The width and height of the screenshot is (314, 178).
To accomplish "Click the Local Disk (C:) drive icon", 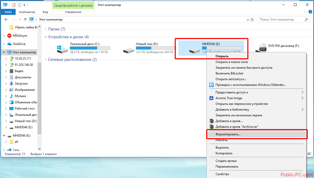I will (62, 49).
